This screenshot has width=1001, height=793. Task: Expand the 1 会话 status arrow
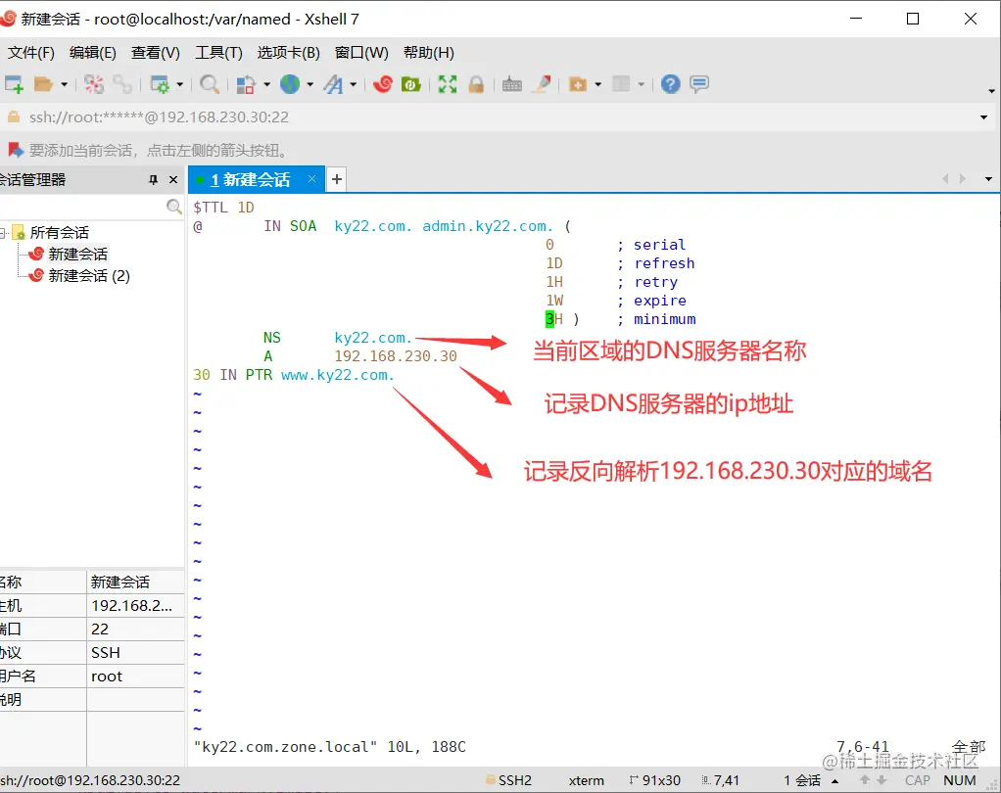pos(834,781)
